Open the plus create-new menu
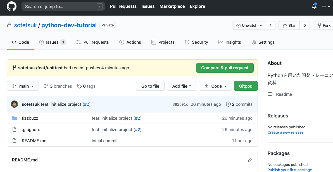The height and width of the screenshot is (172, 333). [x=326, y=6]
